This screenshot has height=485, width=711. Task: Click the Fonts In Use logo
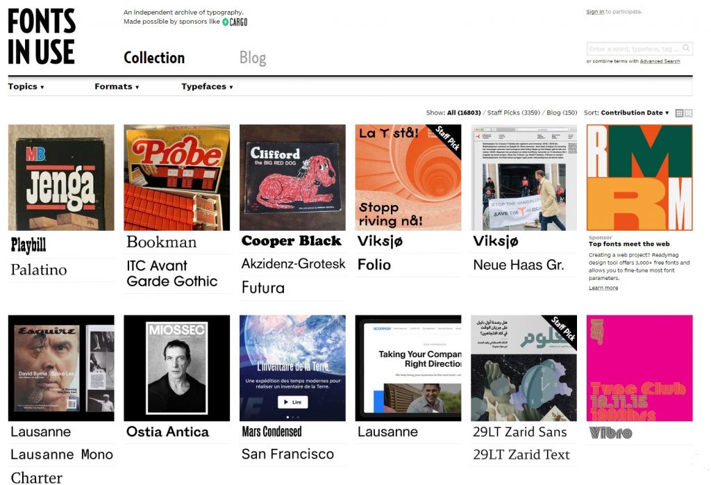(x=42, y=37)
